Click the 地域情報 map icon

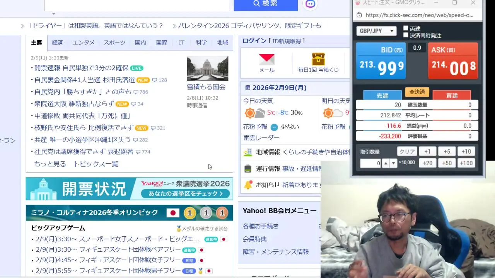(248, 152)
